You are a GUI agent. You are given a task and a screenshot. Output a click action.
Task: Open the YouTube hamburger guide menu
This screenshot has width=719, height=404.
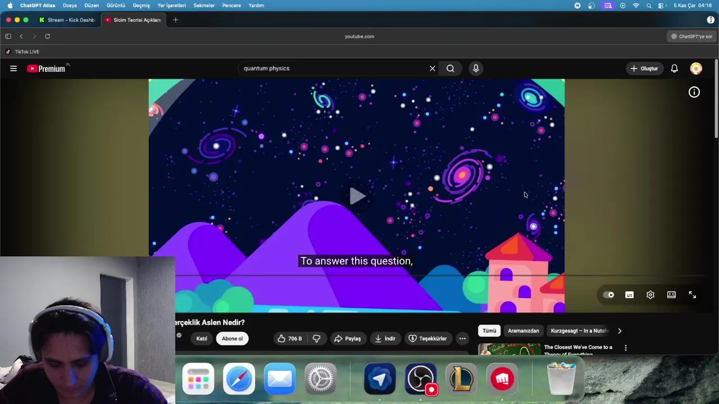coord(13,68)
